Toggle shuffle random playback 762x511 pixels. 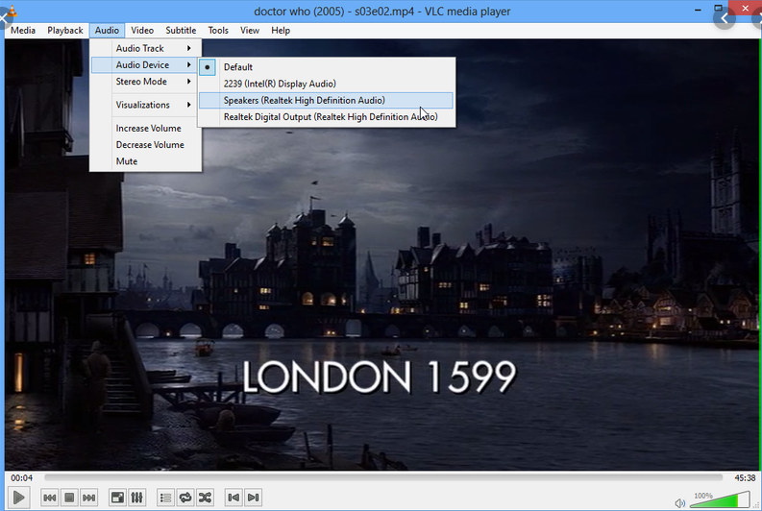coord(206,498)
